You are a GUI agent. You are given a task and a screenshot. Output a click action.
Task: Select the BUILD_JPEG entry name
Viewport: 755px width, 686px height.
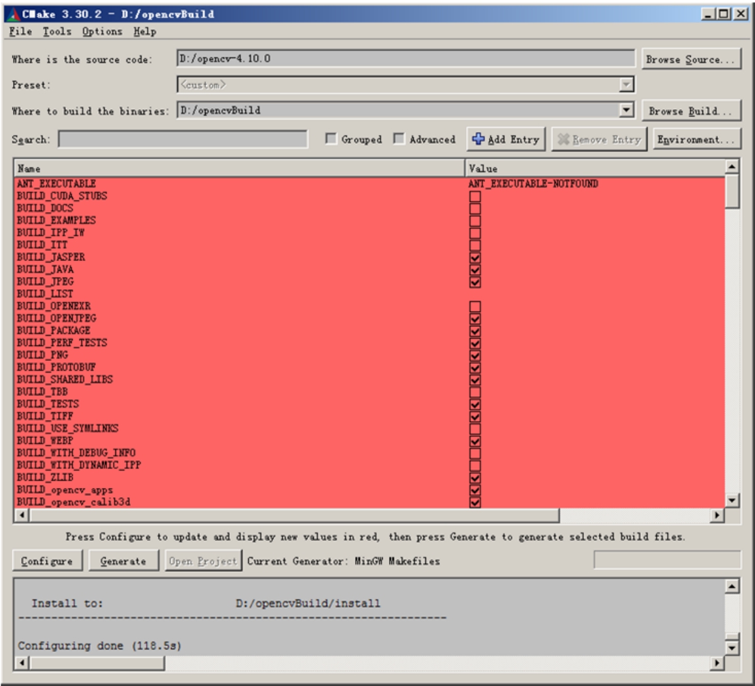(45, 281)
